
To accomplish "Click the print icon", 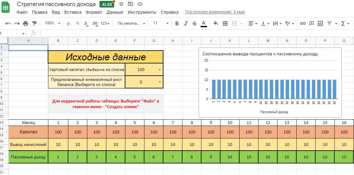I will [x=26, y=23].
